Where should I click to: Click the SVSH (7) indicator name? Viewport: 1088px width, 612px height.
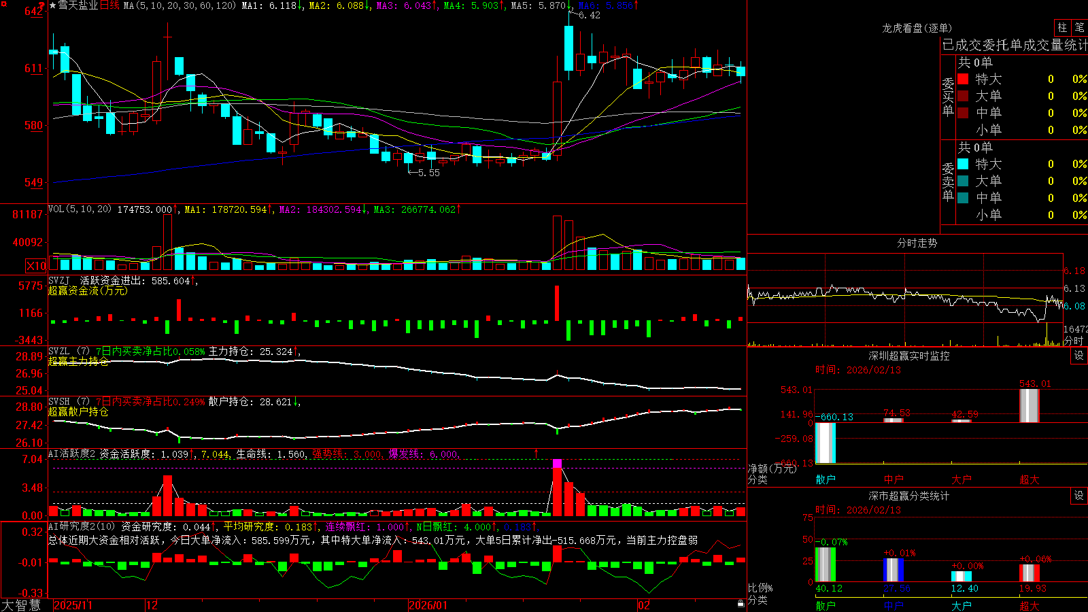click(69, 402)
